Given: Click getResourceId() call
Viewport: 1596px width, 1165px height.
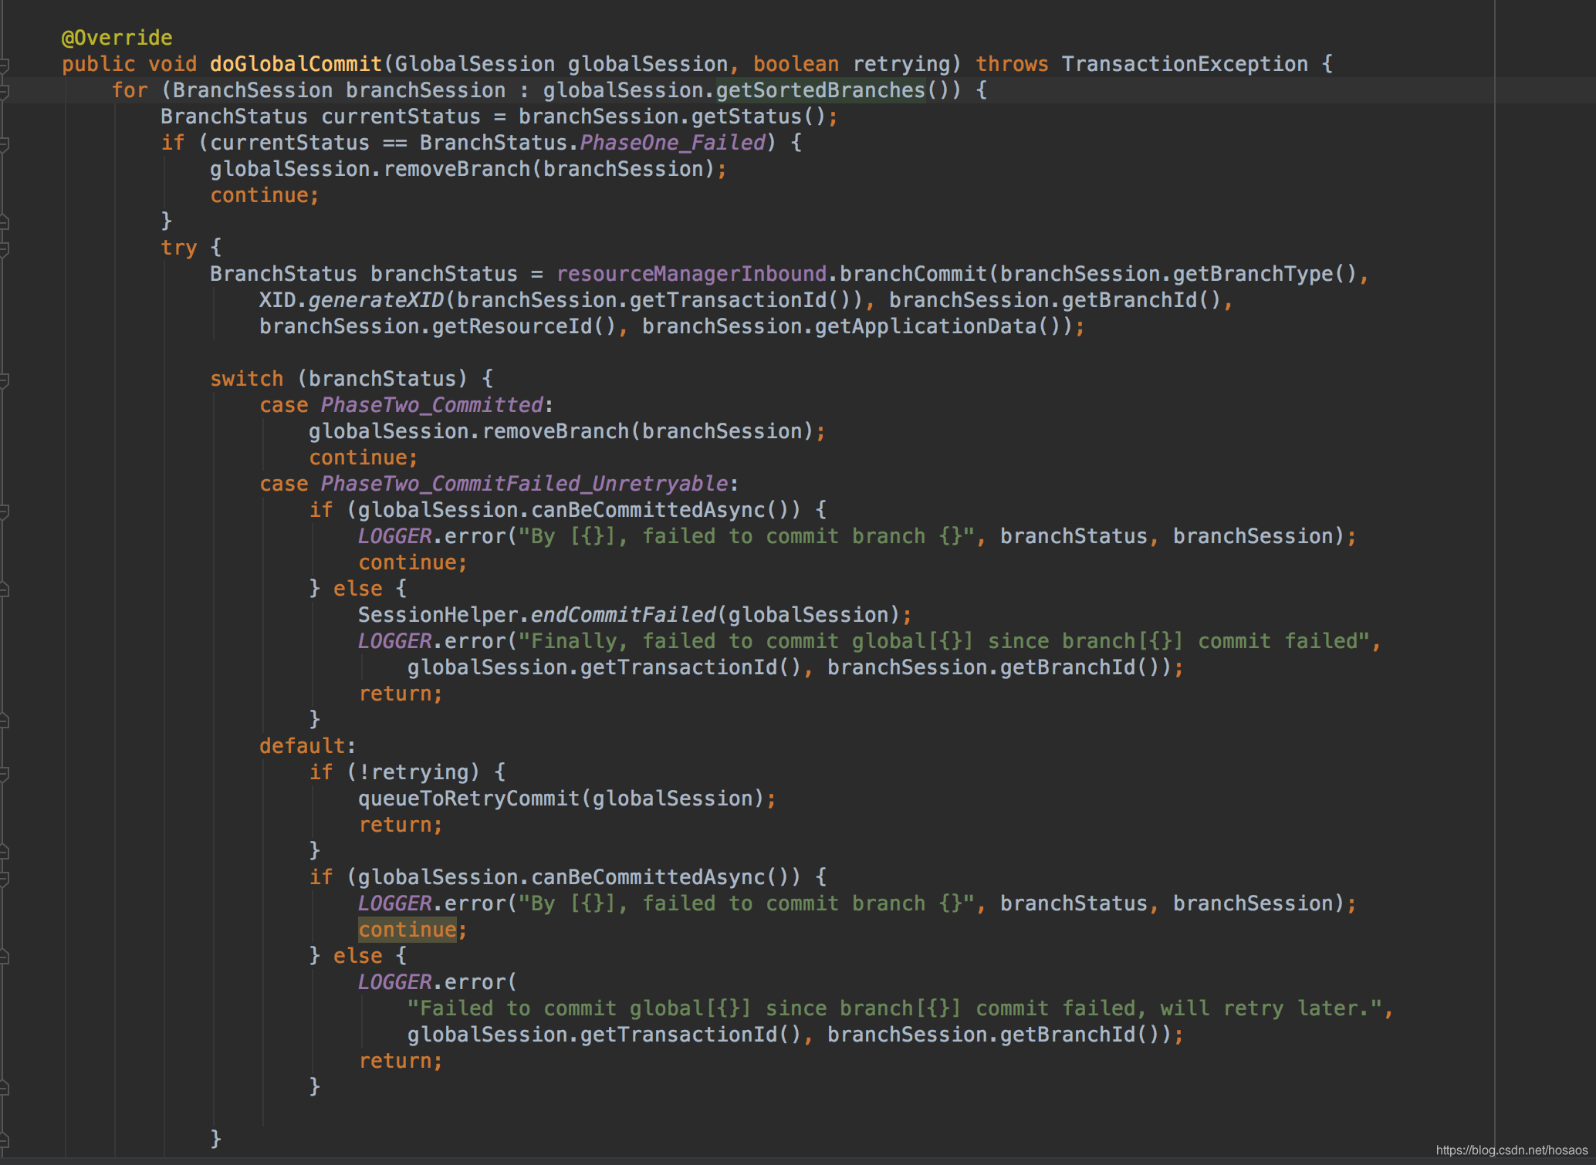Looking at the screenshot, I should click(x=524, y=326).
